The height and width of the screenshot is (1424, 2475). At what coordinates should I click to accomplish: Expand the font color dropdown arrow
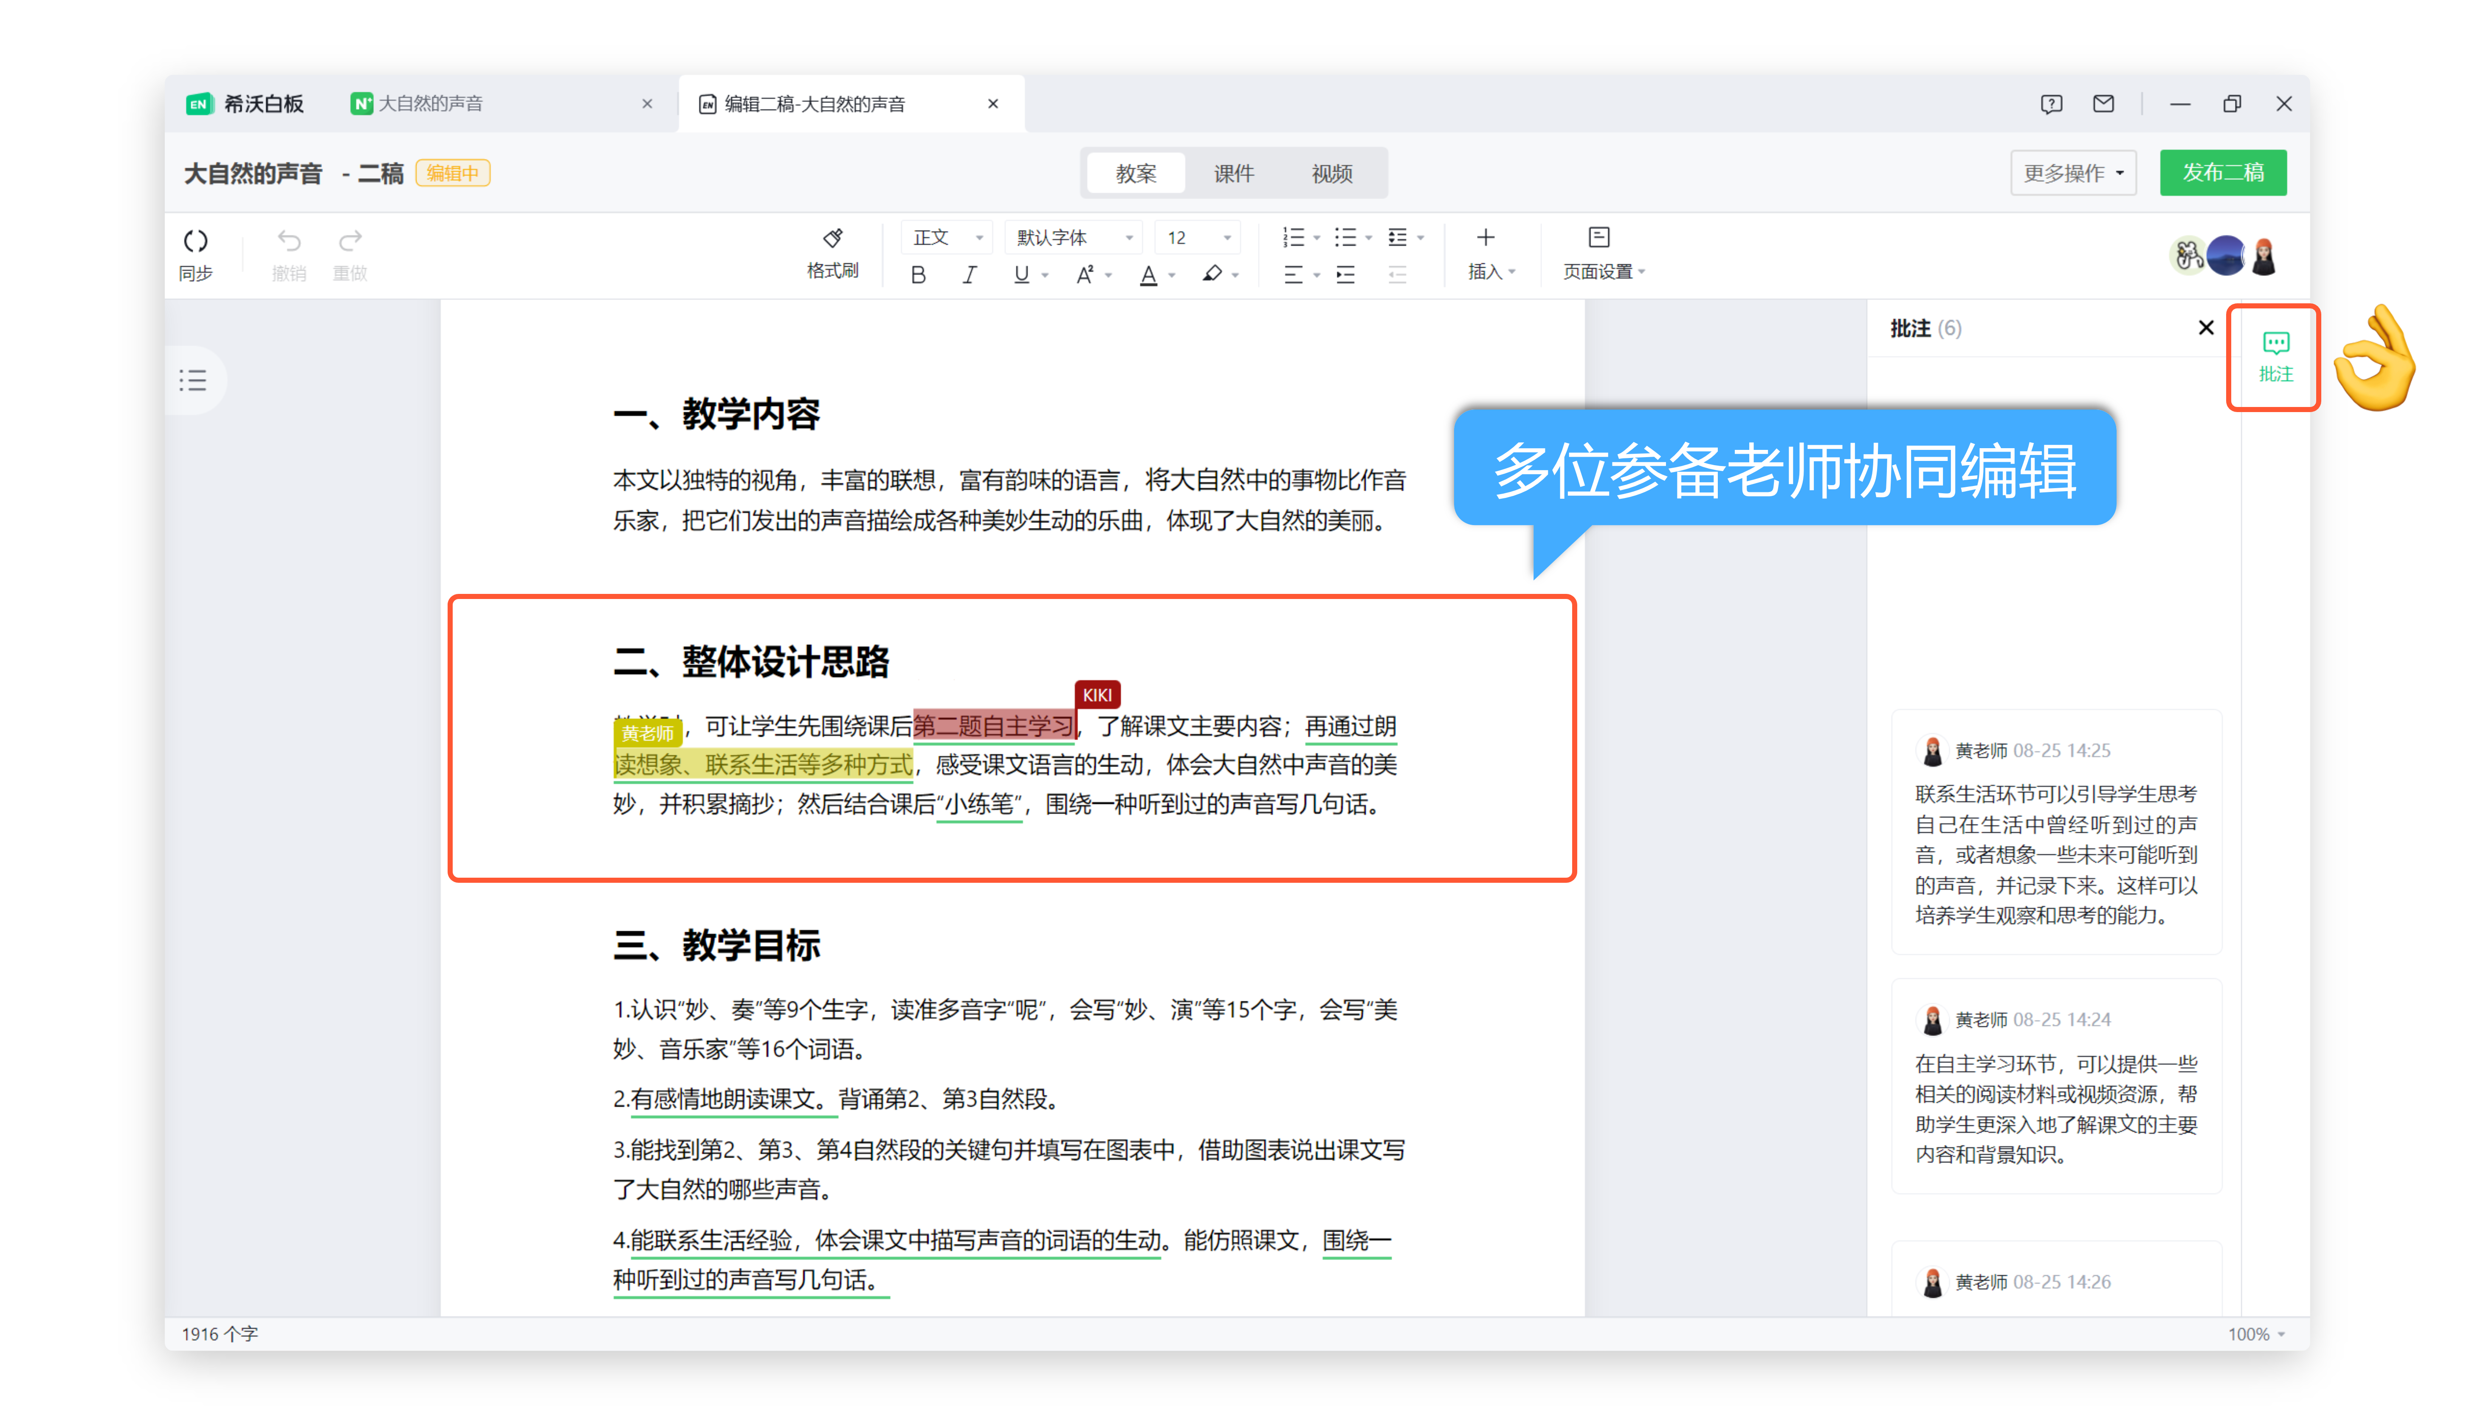coord(1172,276)
